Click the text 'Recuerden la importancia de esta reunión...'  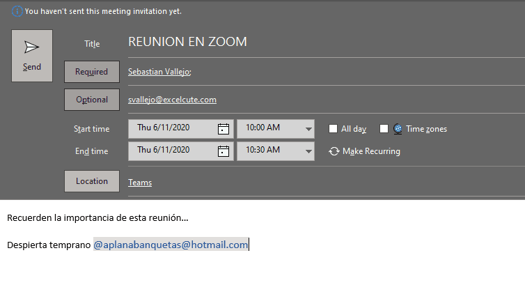click(x=97, y=218)
